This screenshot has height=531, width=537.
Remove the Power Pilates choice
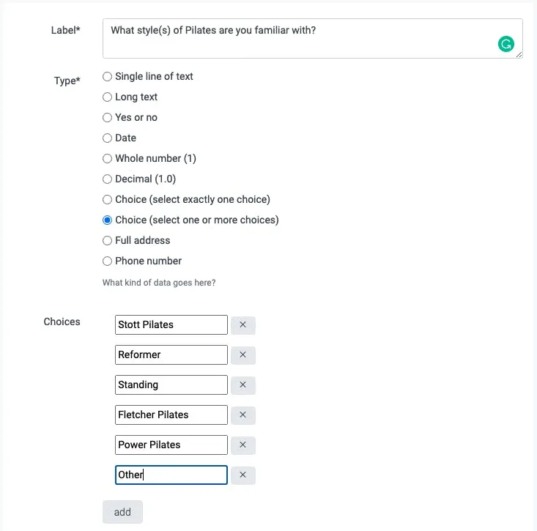click(x=242, y=445)
